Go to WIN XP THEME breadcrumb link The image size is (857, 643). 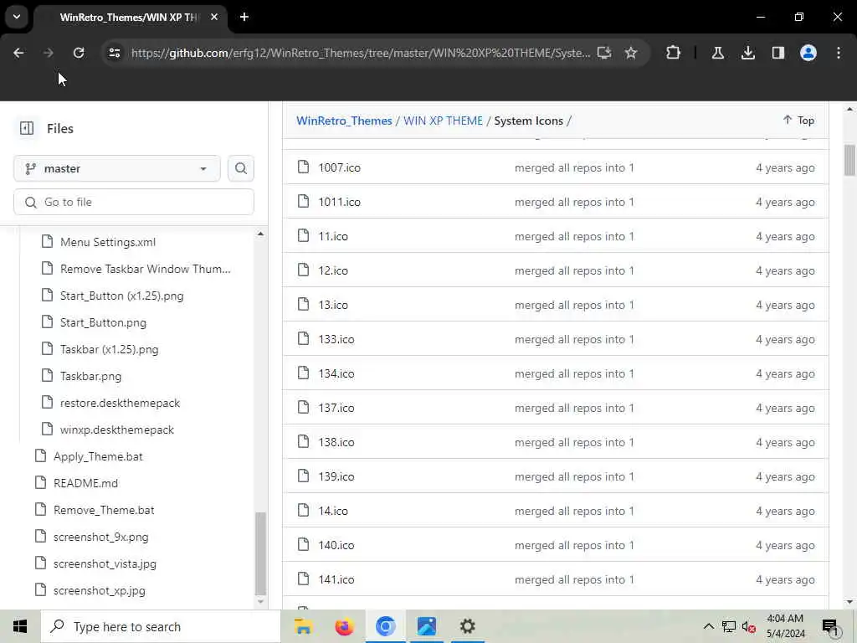[x=444, y=121]
